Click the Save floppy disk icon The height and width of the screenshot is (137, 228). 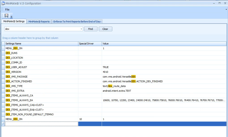click(x=7, y=16)
